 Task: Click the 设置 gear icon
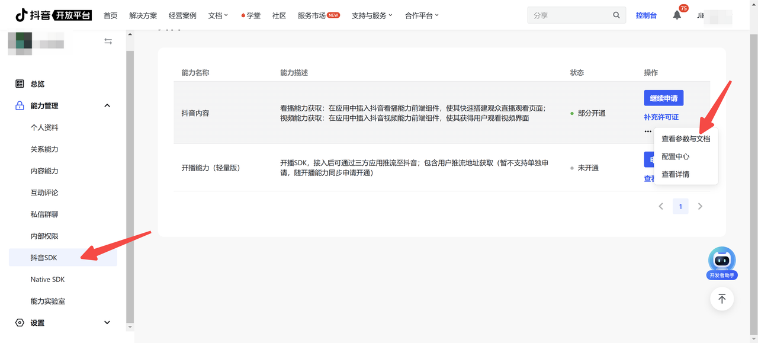20,323
